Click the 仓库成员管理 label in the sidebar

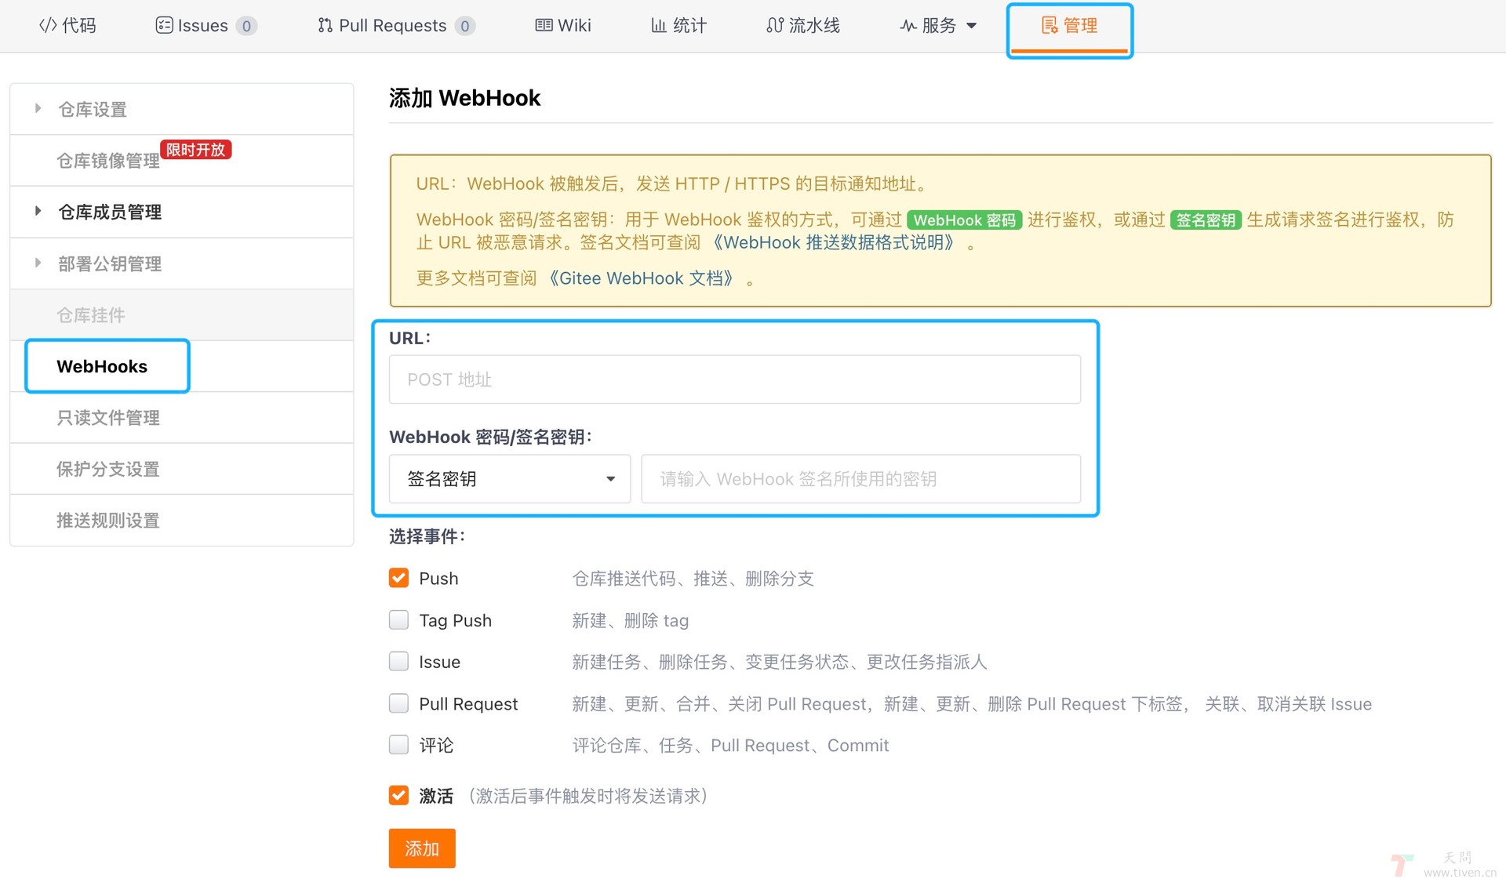click(110, 212)
